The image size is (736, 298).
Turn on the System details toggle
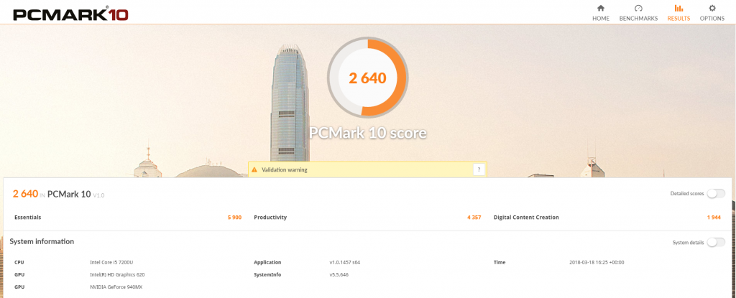click(x=716, y=242)
